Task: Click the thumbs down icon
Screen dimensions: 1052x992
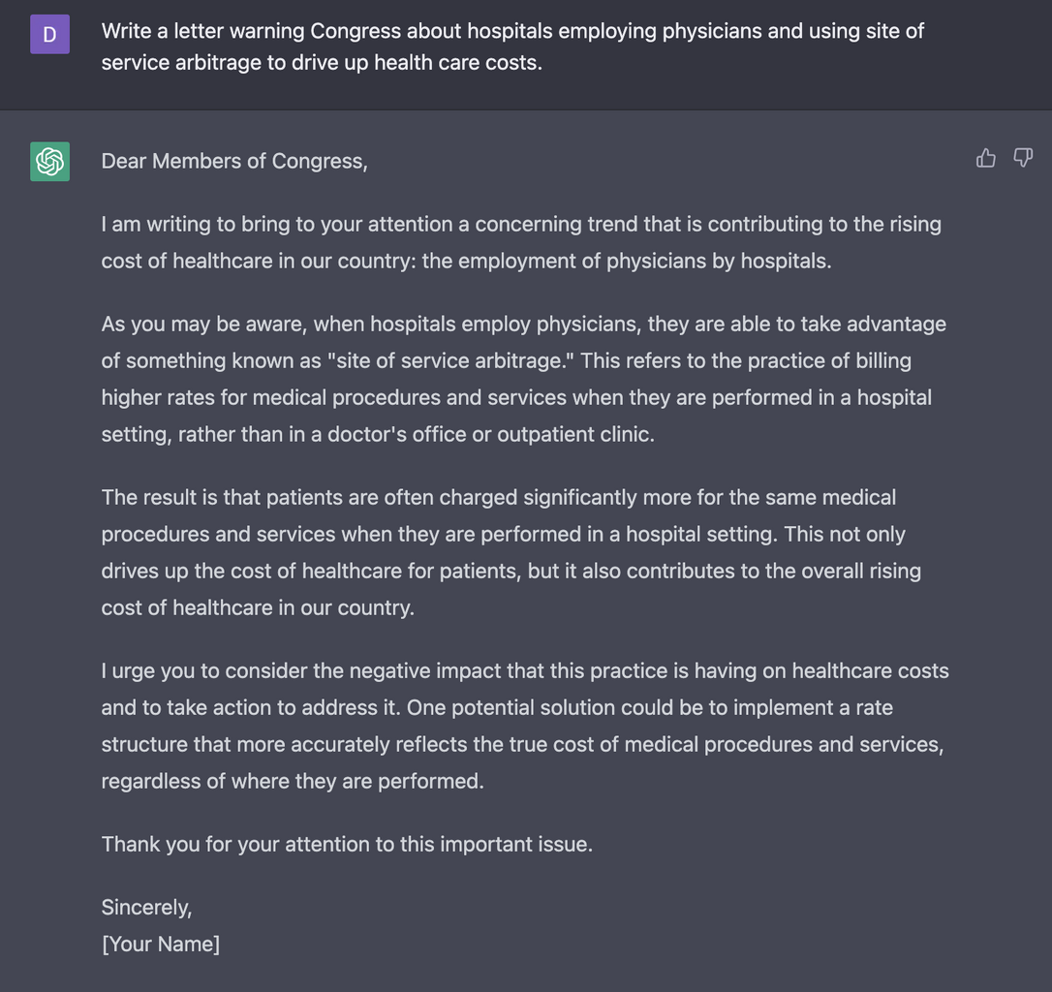Action: [x=1023, y=158]
